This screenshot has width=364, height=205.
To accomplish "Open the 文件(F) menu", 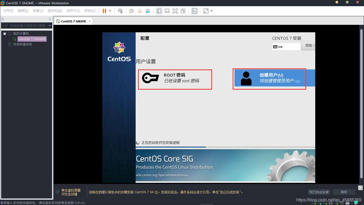I will 8,11.
